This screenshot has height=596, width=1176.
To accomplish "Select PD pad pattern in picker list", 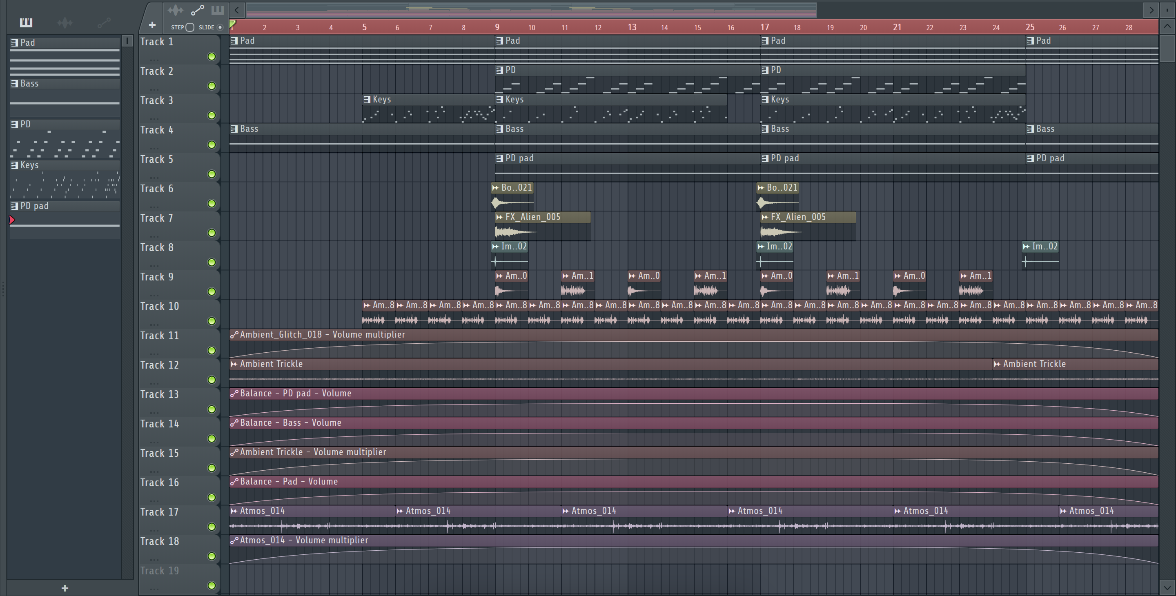I will tap(65, 220).
